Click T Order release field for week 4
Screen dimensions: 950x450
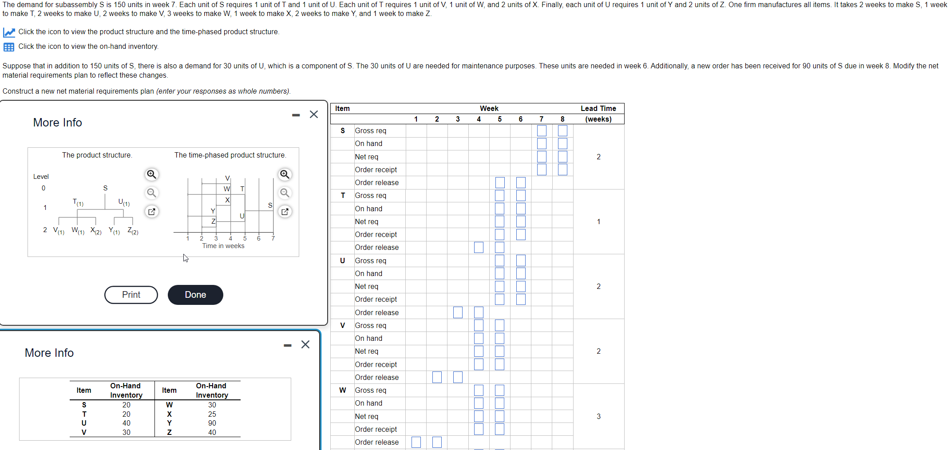(479, 247)
